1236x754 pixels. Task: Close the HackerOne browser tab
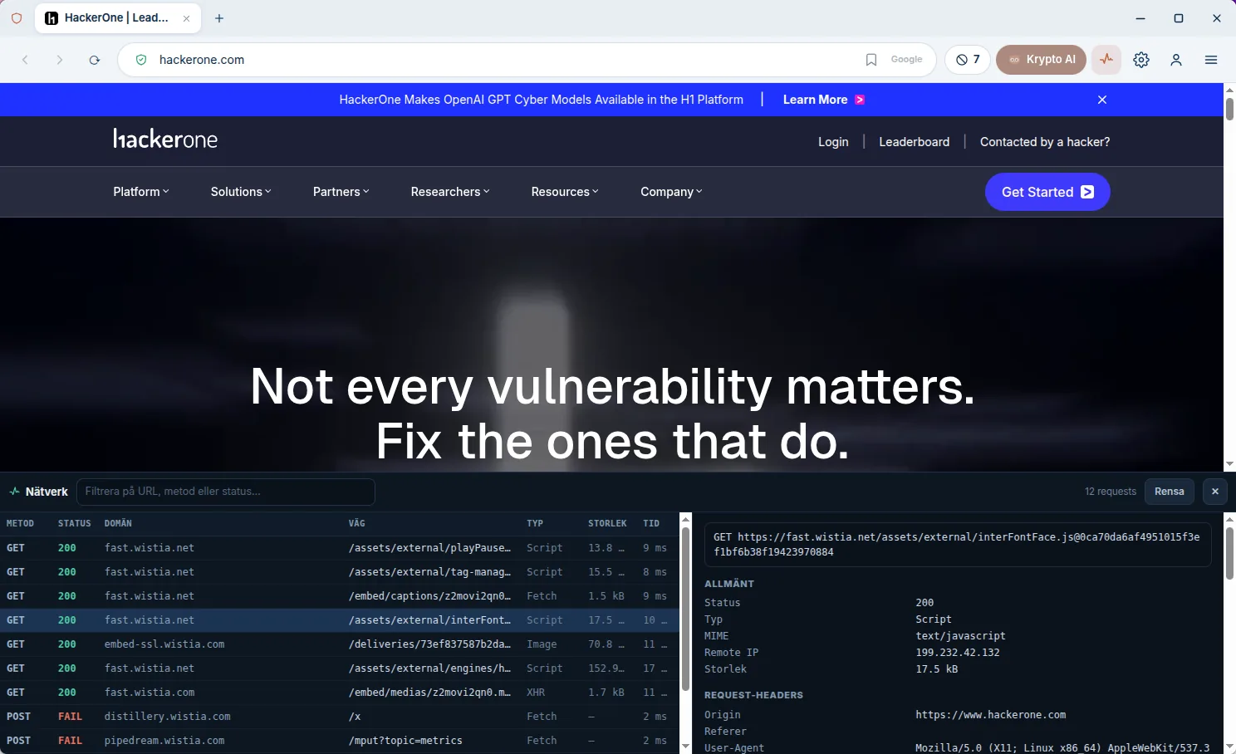(x=187, y=18)
